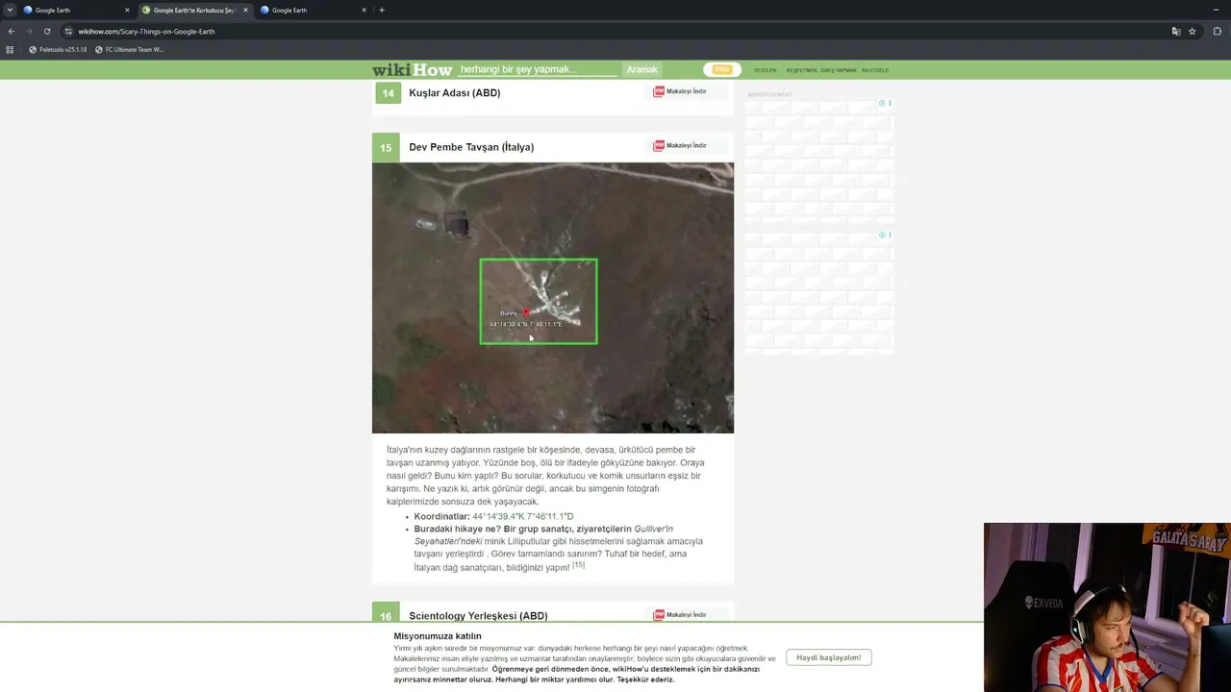The height and width of the screenshot is (692, 1231).
Task: Click the Scientology Yerleşkesi (ABD) heading
Action: [478, 616]
